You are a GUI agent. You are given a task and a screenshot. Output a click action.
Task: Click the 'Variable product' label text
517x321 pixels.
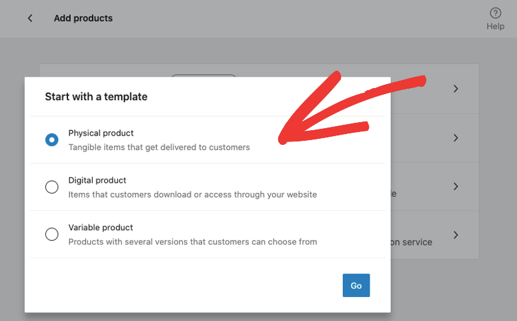coord(101,228)
